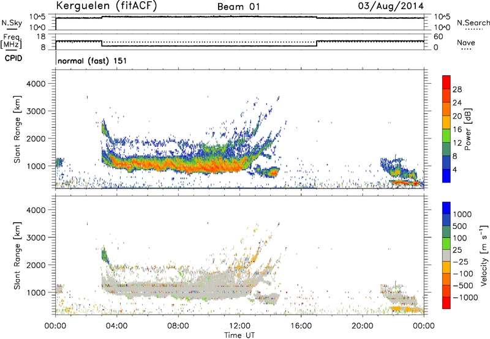490x339 pixels.
Task: Click the orange high-power backscatter band near 08:00
Action: pyautogui.click(x=178, y=165)
